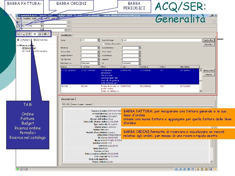
Task: Sort by the Titolo column header
Action: pos(110,67)
